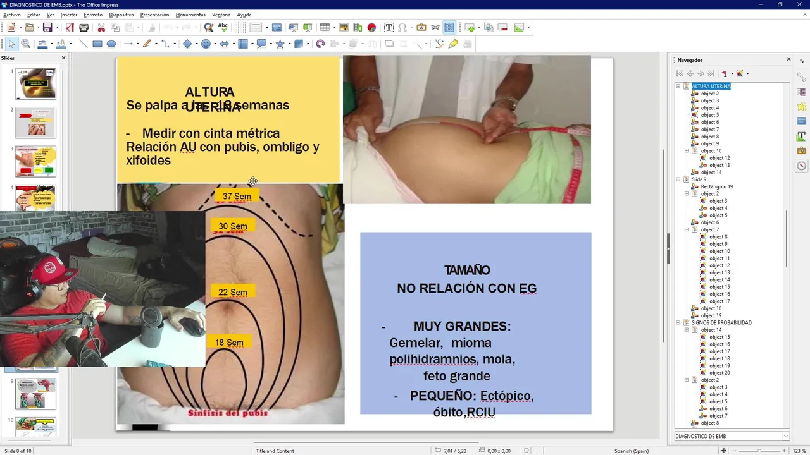
Task: Open the Insertar menu
Action: [x=69, y=15]
